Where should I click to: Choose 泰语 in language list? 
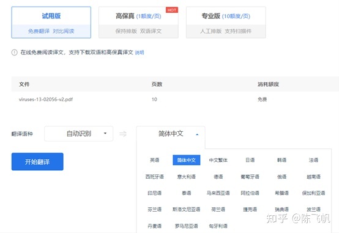187,193
